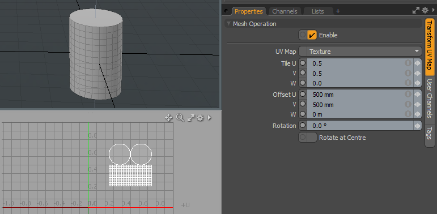The width and height of the screenshot is (437, 214).
Task: Click the Properties panel expand arrows icon
Action: [x=416, y=11]
